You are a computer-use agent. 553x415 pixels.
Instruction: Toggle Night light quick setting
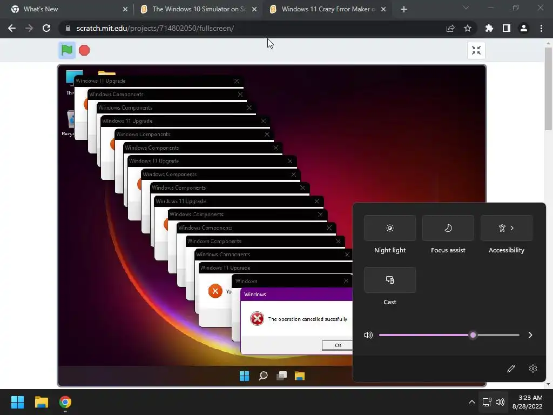[390, 228]
